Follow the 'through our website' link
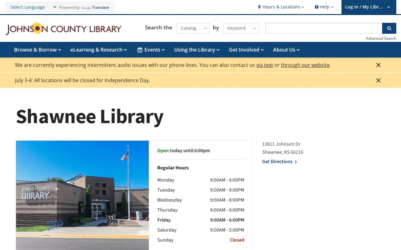Image resolution: width=401 pixels, height=250 pixels. [305, 65]
